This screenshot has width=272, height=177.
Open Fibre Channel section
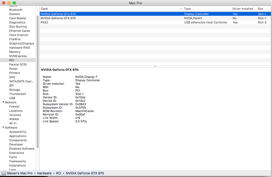(18, 35)
